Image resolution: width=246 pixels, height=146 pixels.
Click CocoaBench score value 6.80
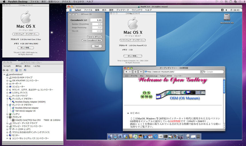96,20
